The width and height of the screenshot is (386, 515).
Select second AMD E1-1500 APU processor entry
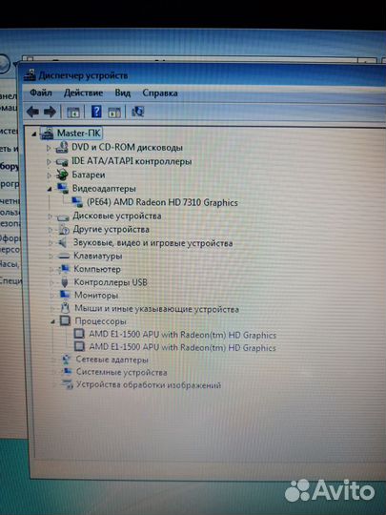click(x=182, y=347)
